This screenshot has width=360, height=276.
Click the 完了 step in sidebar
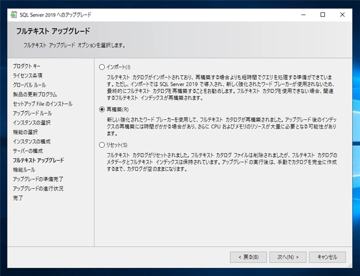click(x=18, y=198)
